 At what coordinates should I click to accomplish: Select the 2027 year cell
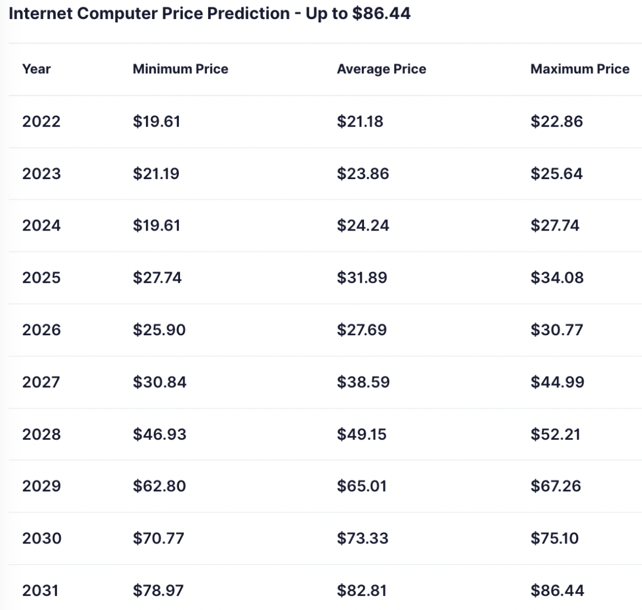click(41, 382)
